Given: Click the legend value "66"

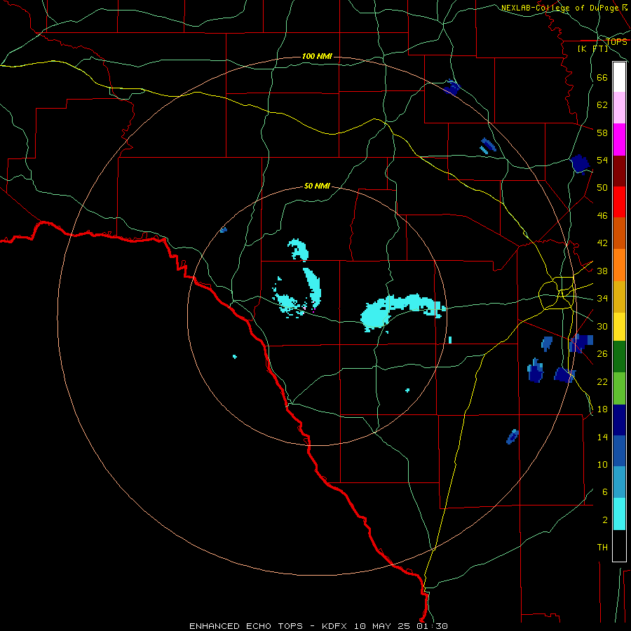Looking at the screenshot, I should 602,77.
